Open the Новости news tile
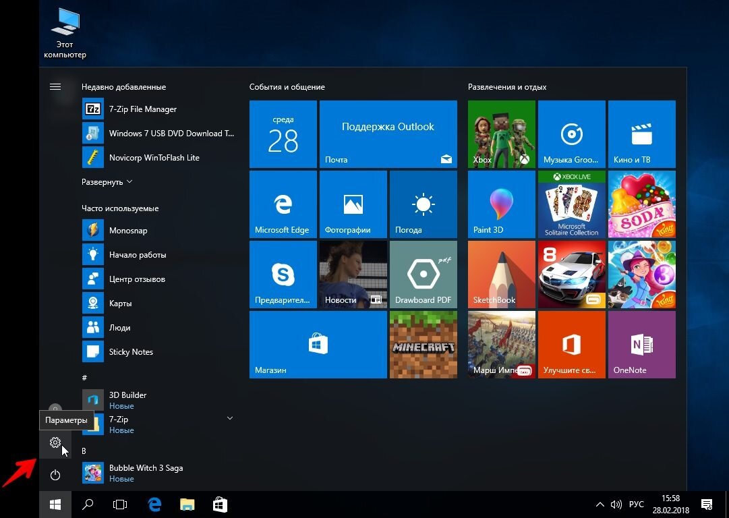Viewport: 729px width, 518px height. point(353,275)
